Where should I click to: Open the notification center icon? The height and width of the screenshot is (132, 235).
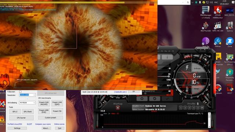tap(233, 3)
